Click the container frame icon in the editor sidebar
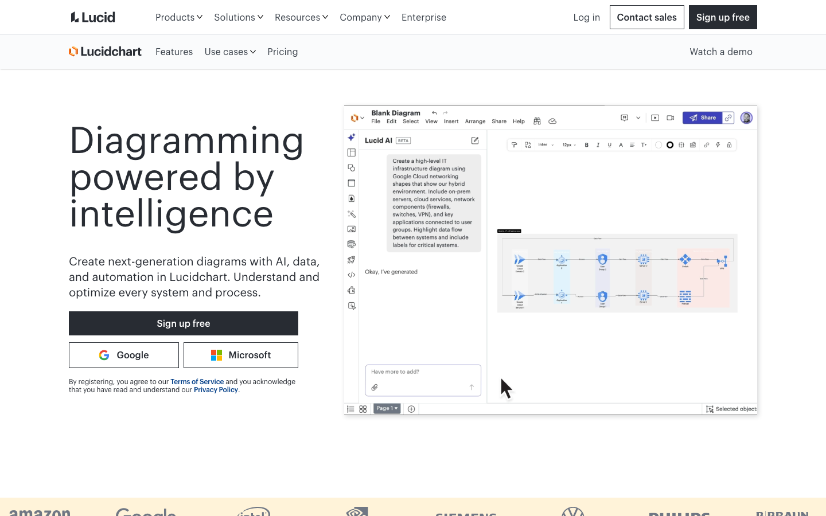 [x=352, y=183]
